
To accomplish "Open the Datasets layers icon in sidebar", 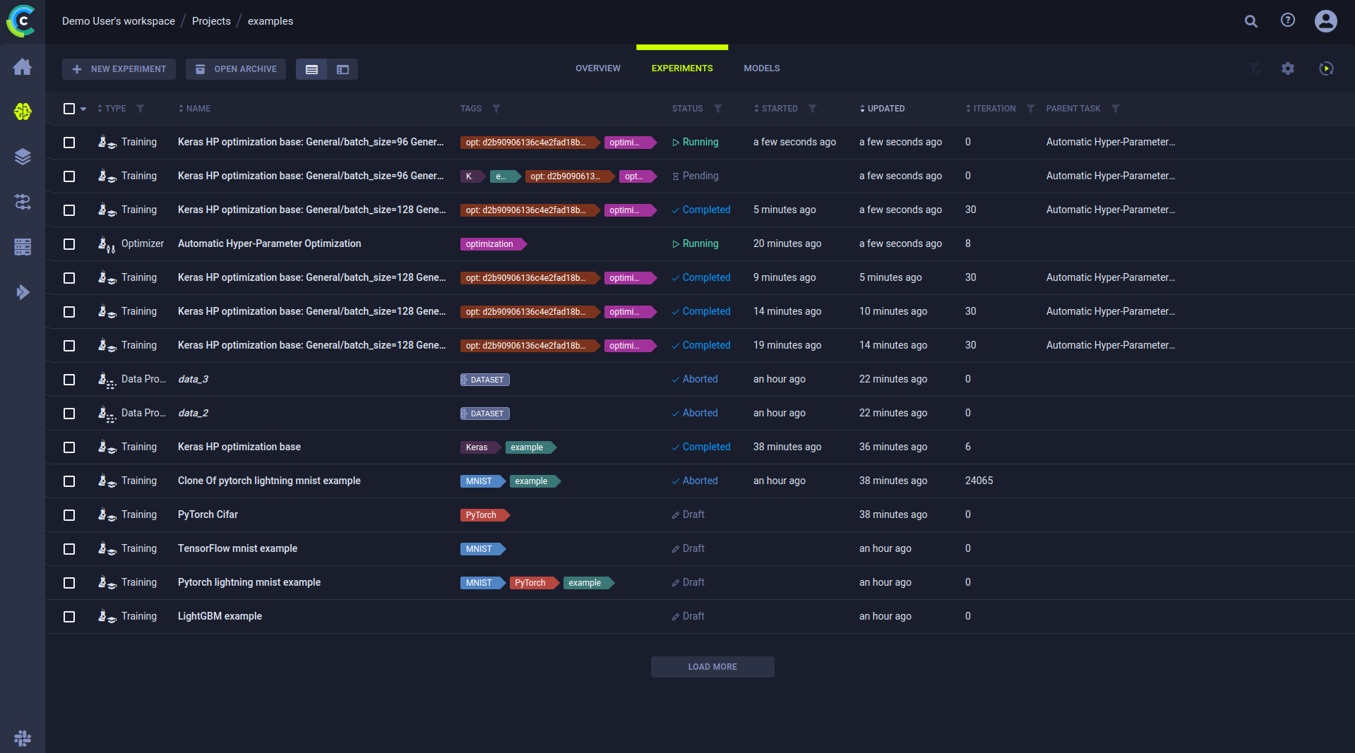I will click(23, 157).
